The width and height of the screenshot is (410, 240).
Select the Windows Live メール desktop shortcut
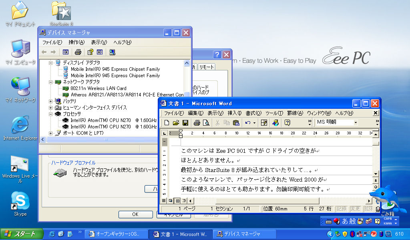(x=20, y=169)
